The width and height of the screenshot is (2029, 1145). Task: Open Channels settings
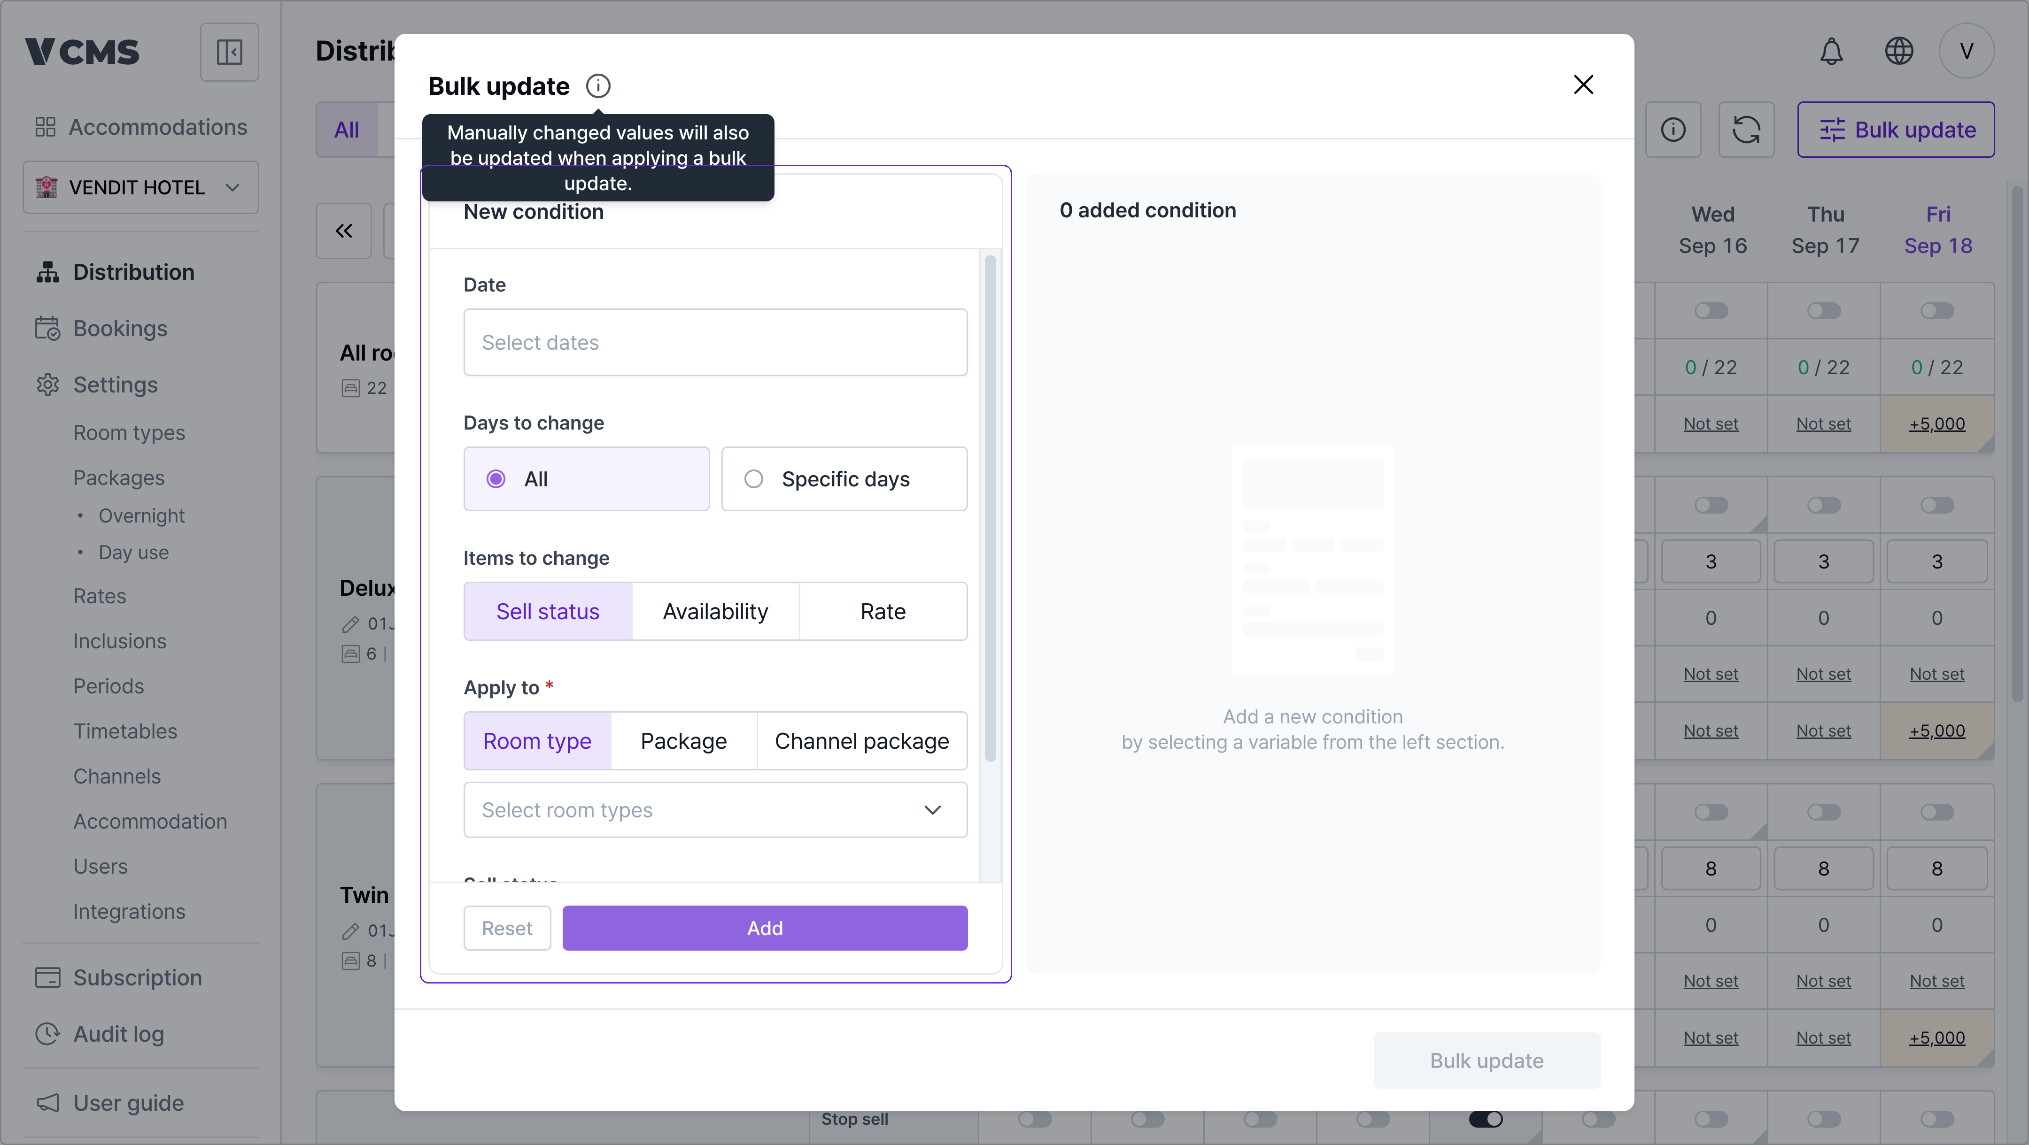[117, 776]
